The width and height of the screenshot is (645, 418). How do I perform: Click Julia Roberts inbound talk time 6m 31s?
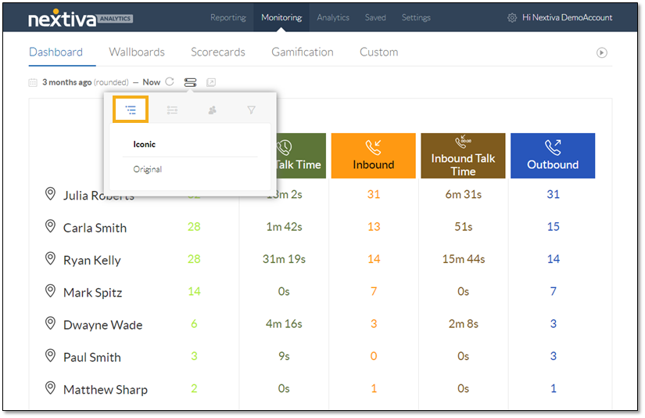click(x=464, y=194)
